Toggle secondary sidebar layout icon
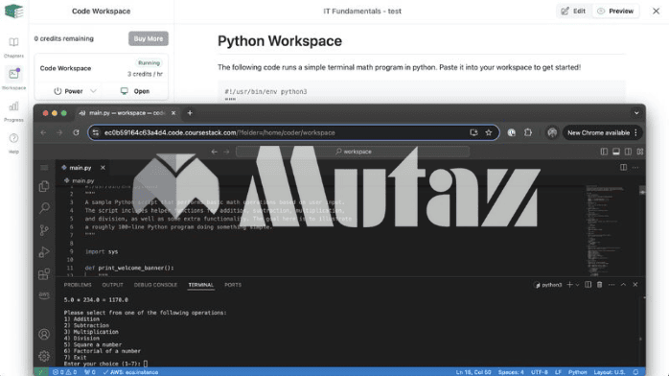Screen dimensions: 669x376 628,152
